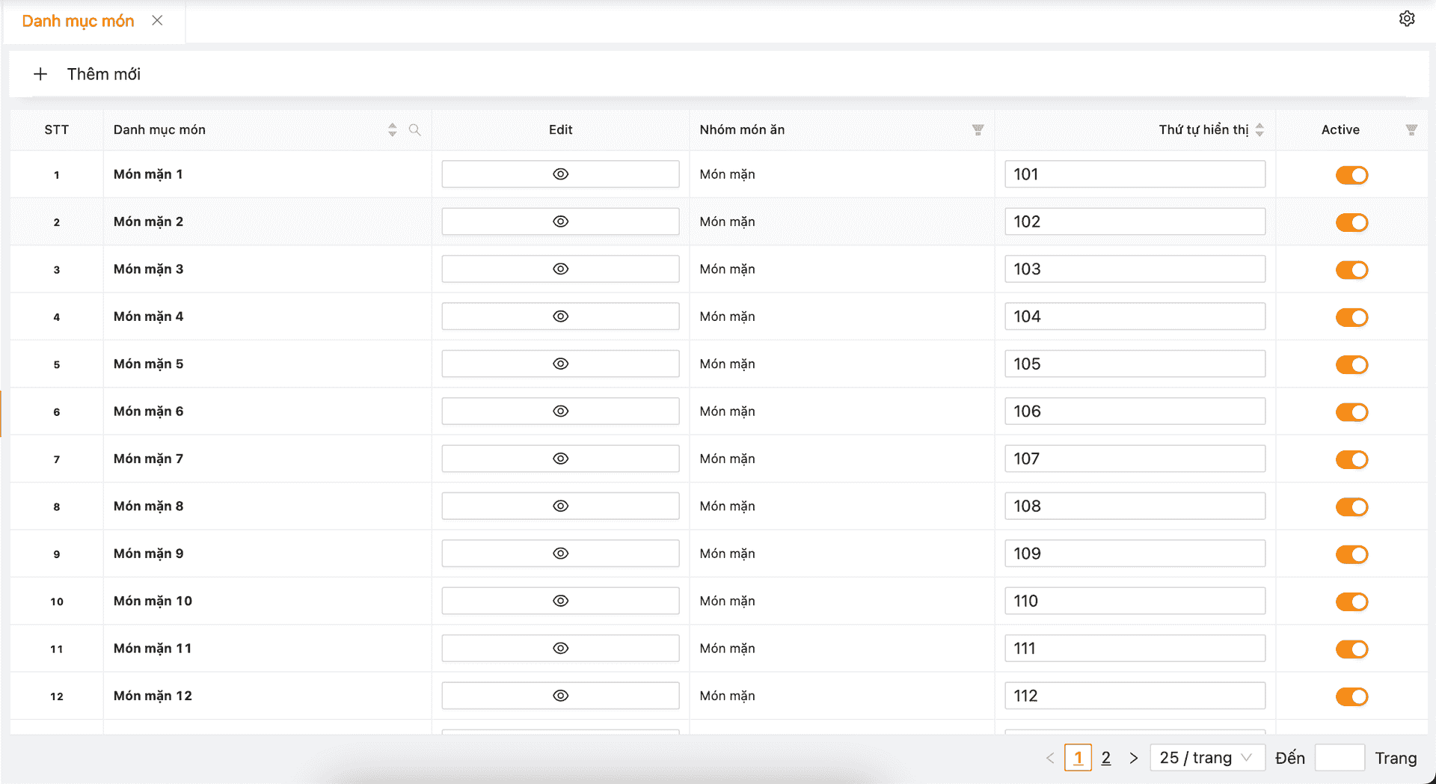Disable the Active toggle for Món mặn 2

[x=1351, y=222]
